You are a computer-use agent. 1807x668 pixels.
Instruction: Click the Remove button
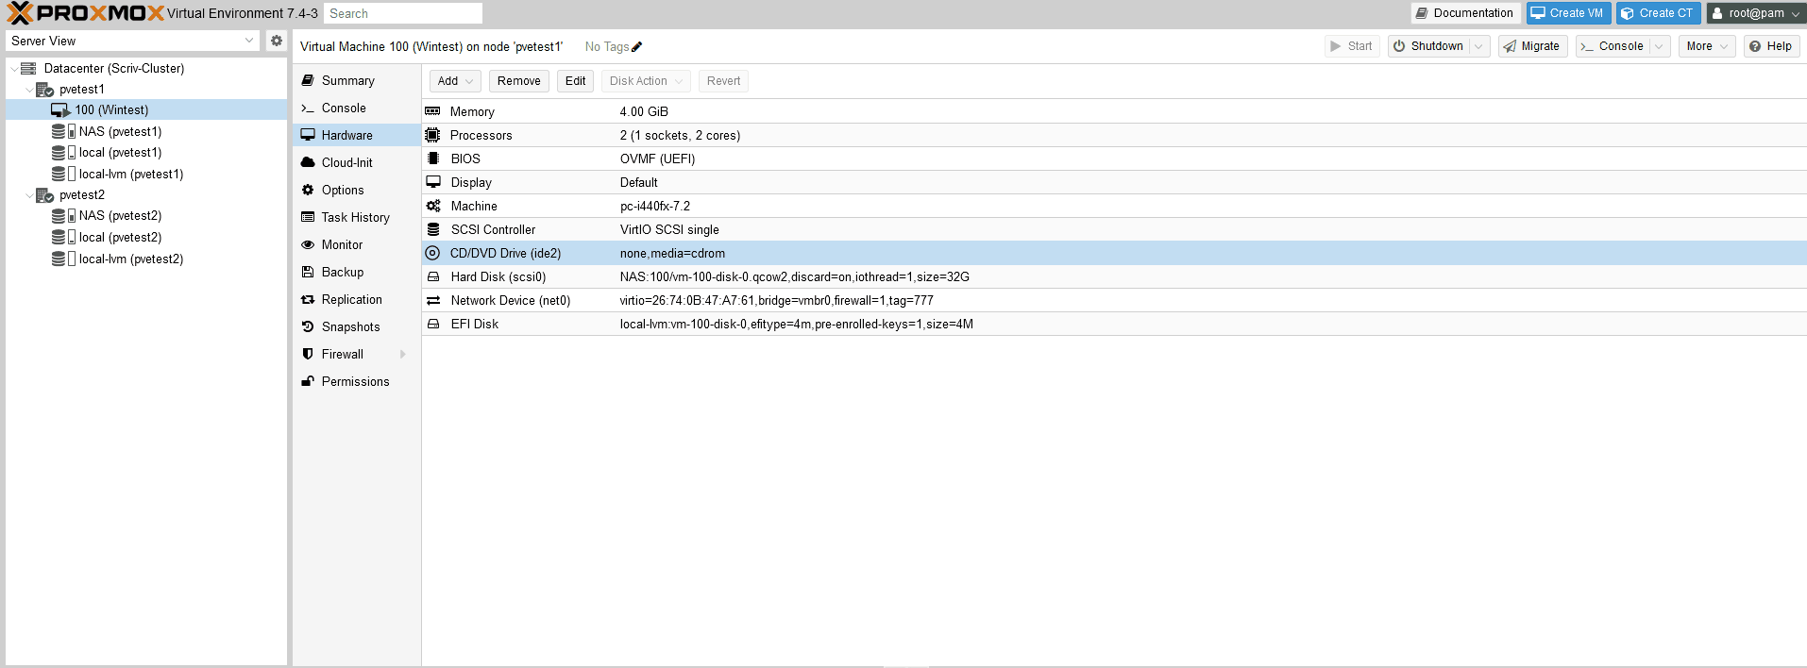[518, 81]
